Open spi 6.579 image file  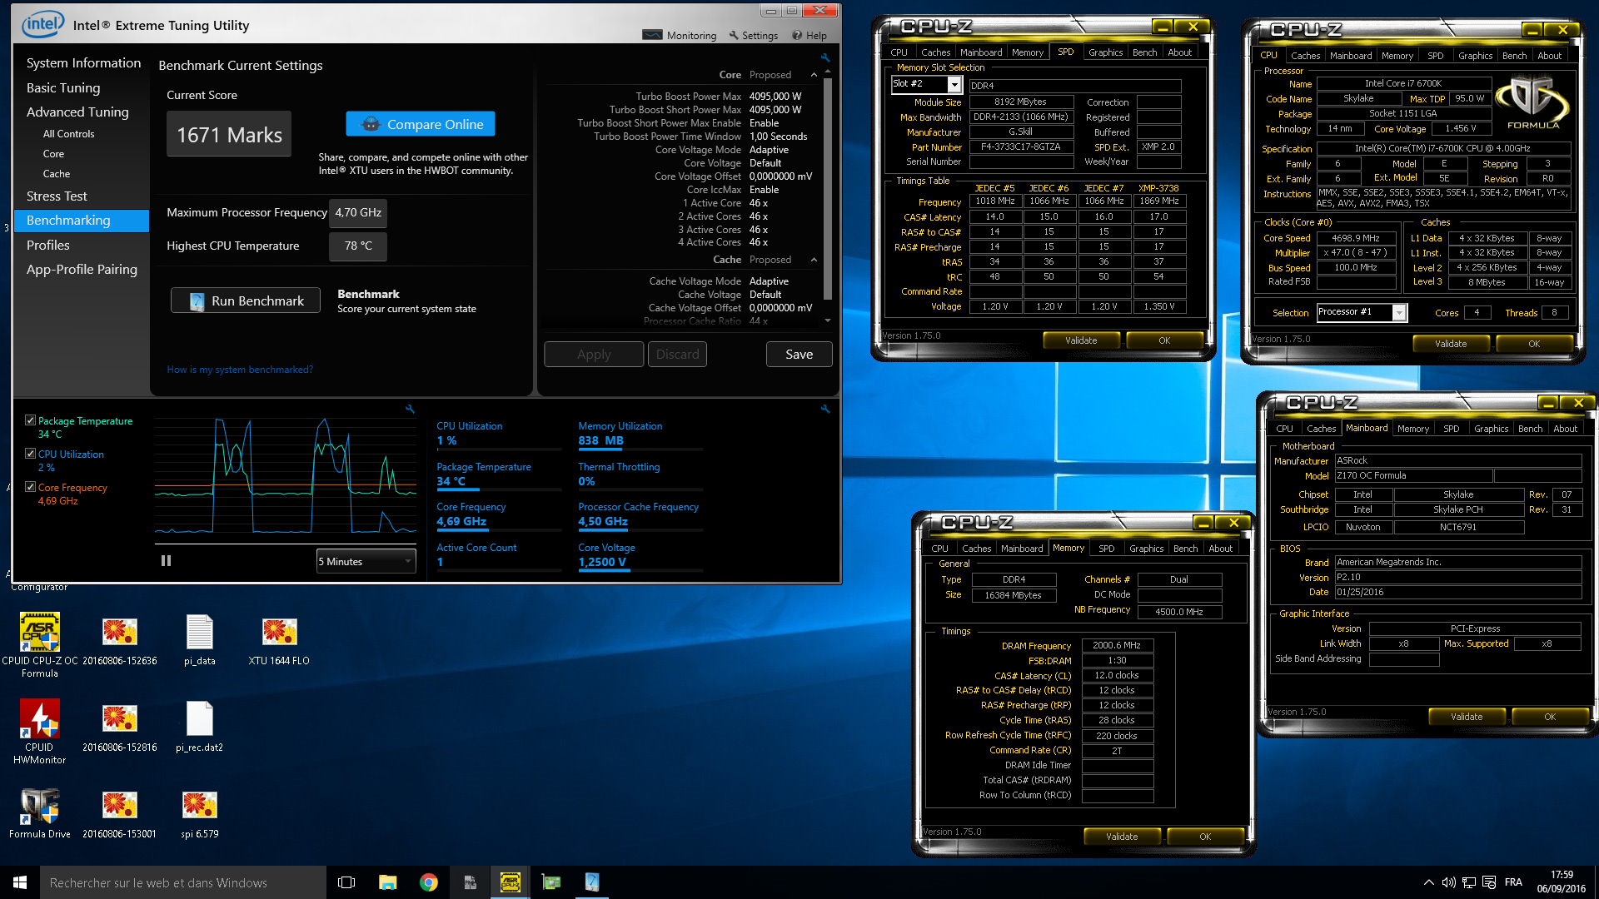tap(200, 814)
